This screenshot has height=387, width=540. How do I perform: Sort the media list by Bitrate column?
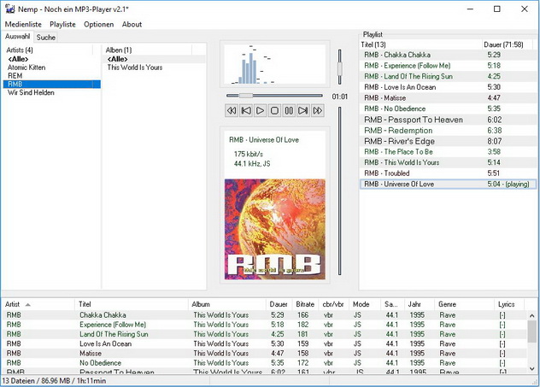coord(304,304)
